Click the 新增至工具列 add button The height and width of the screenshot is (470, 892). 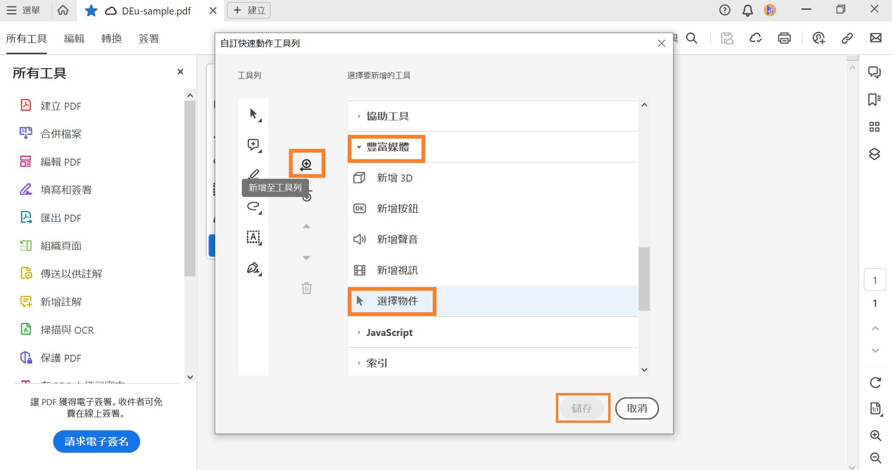point(307,164)
